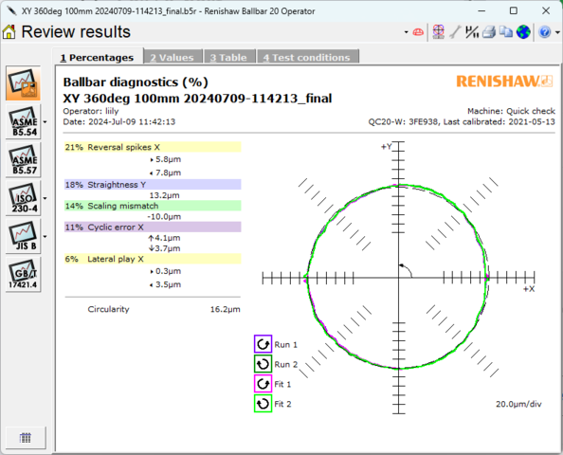Select the JIS B report icon
Image resolution: width=563 pixels, height=455 pixels.
(23, 236)
